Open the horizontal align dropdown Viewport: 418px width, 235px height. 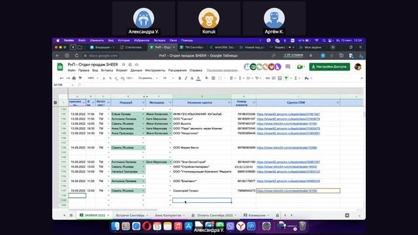tap(233, 78)
